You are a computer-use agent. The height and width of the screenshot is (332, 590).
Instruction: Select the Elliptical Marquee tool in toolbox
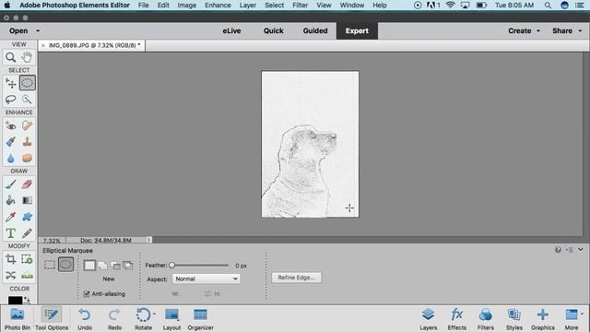(x=27, y=83)
